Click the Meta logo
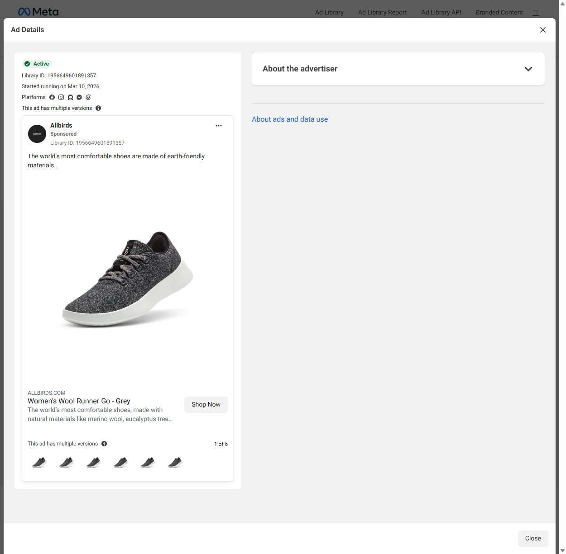 tap(38, 12)
